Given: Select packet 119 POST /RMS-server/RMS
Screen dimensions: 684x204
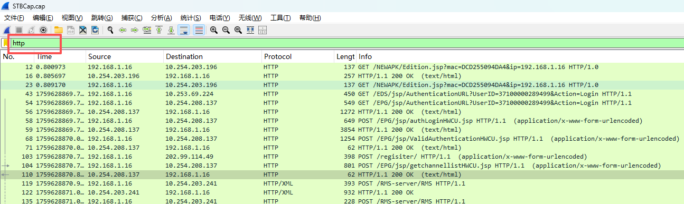Looking at the screenshot, I should click(x=342, y=183).
